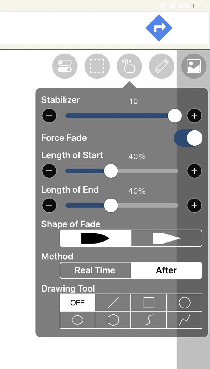210x369 pixels.
Task: Set Drawing Tool to OFF
Action: (77, 303)
